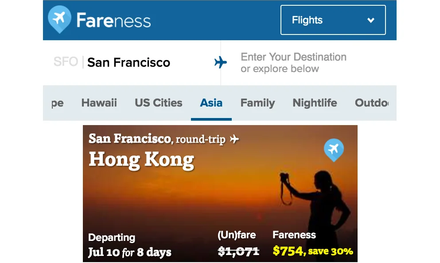Click the blue airplane pin on the Hong Kong image
Screen dimensions: 440x263
point(333,150)
